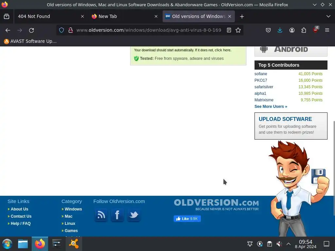Open the system settings taskbar icon
This screenshot has height=251, width=335.
[x=57, y=244]
